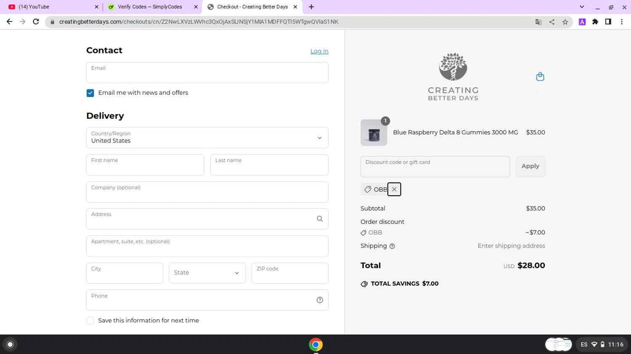Open the tab search dropdown arrow
The width and height of the screenshot is (631, 354).
click(582, 7)
